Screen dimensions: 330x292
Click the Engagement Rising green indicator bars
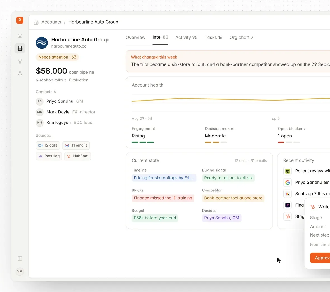coord(143,143)
